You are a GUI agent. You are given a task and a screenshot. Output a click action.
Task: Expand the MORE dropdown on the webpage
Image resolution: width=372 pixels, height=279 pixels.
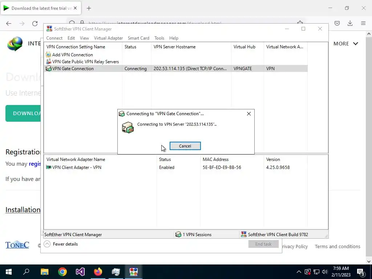346,44
